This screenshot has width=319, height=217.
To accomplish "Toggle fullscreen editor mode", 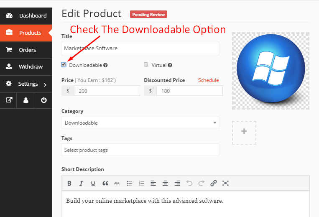I will [x=225, y=183].
